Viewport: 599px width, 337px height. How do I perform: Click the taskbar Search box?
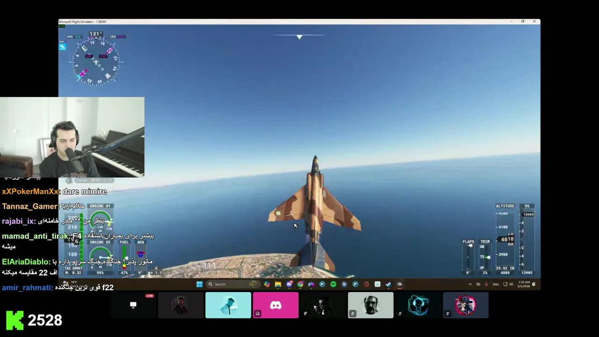coord(233,284)
